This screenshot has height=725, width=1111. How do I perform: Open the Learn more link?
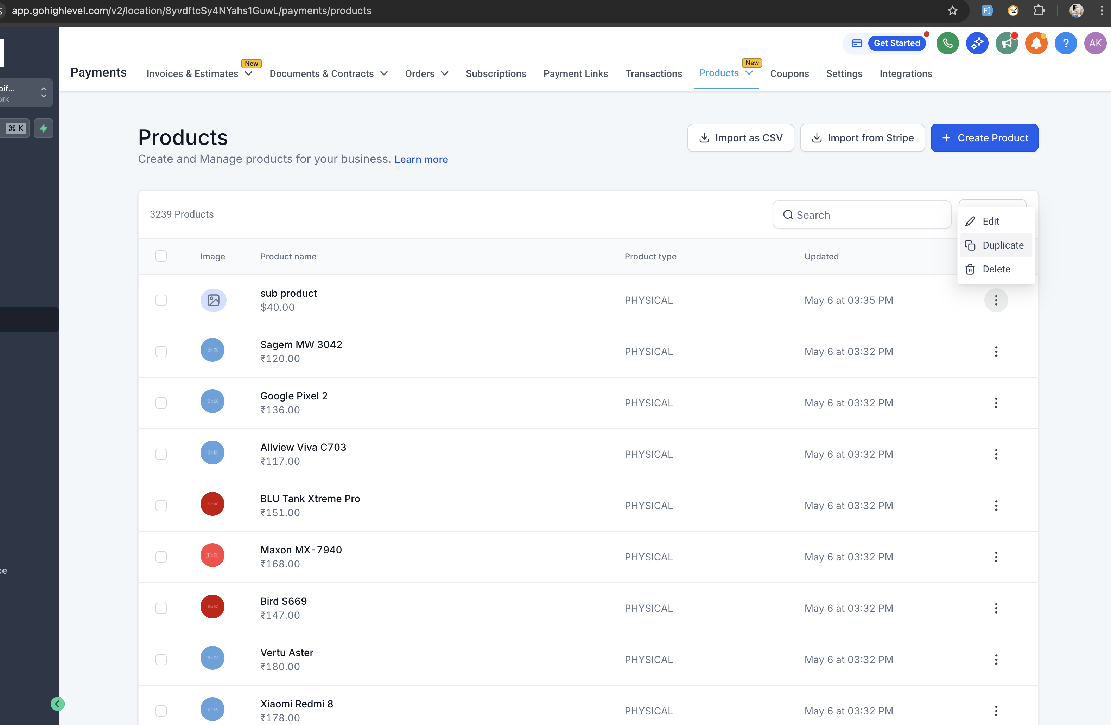tap(421, 160)
